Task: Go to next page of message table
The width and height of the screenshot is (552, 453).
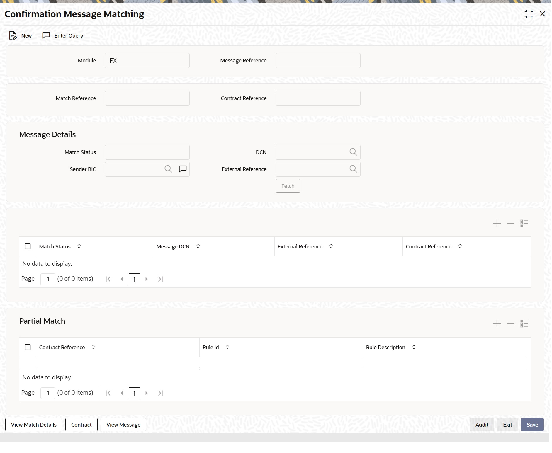Action: (x=147, y=279)
